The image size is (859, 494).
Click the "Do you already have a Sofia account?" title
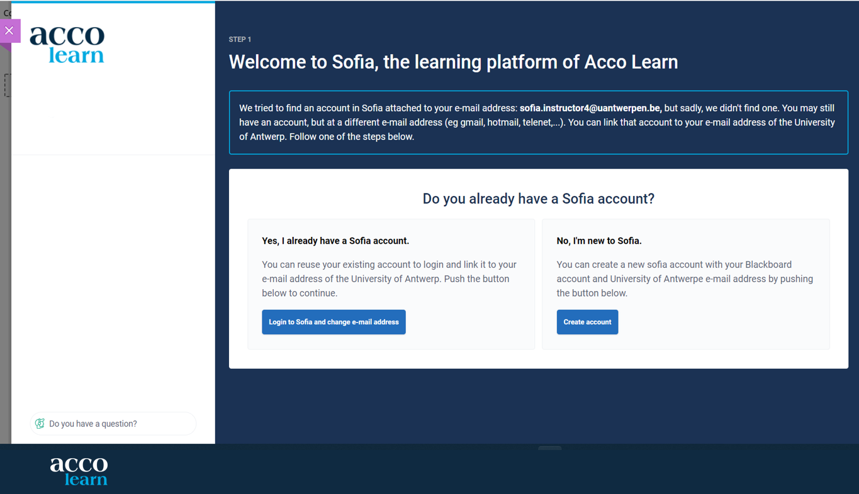[539, 199]
